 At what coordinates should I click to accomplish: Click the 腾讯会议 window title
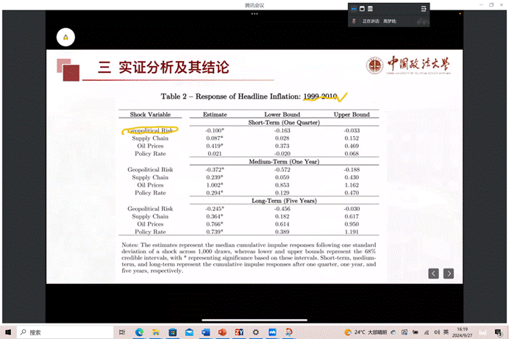[x=254, y=4]
